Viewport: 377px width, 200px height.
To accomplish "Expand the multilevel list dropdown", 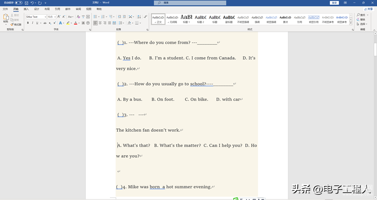I will click(114, 17).
